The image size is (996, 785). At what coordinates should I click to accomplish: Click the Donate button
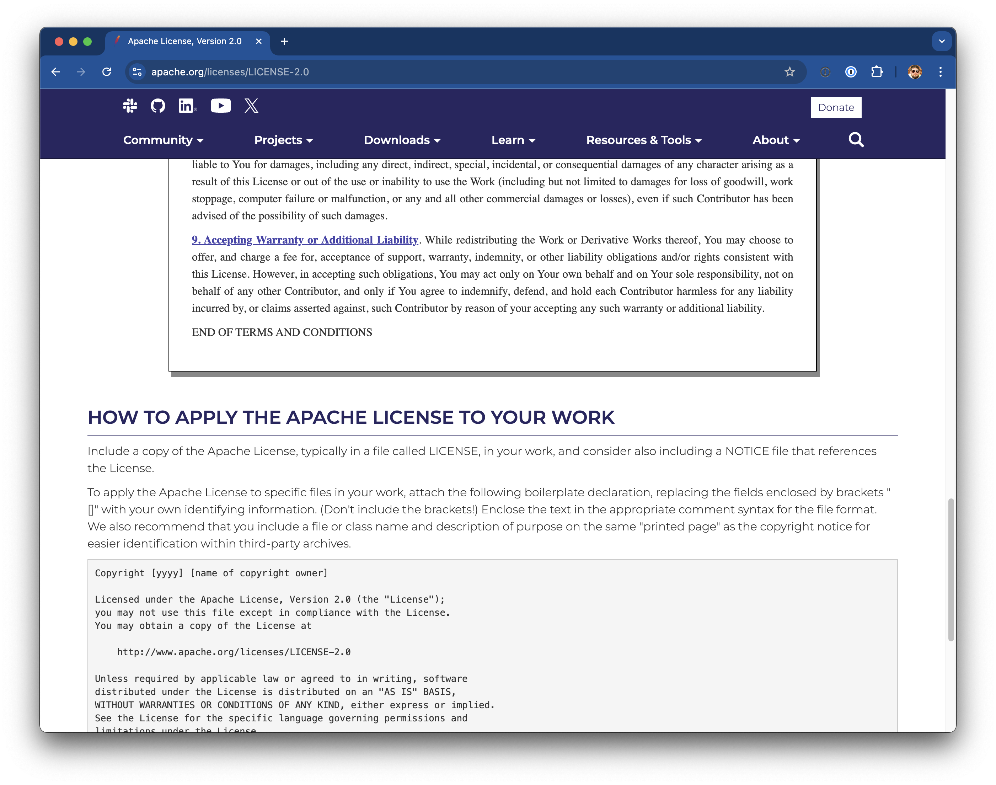pos(836,107)
